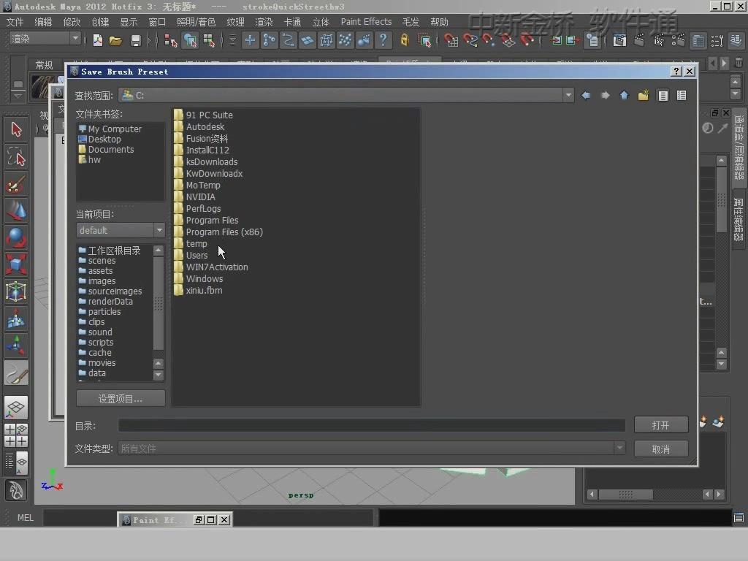Select the Paint Effects brush tool in toolbox
The width and height of the screenshot is (748, 561).
16,373
